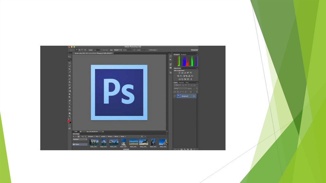Select the Clone Stamp tool
The width and height of the screenshot is (326, 183).
pyautogui.click(x=70, y=82)
